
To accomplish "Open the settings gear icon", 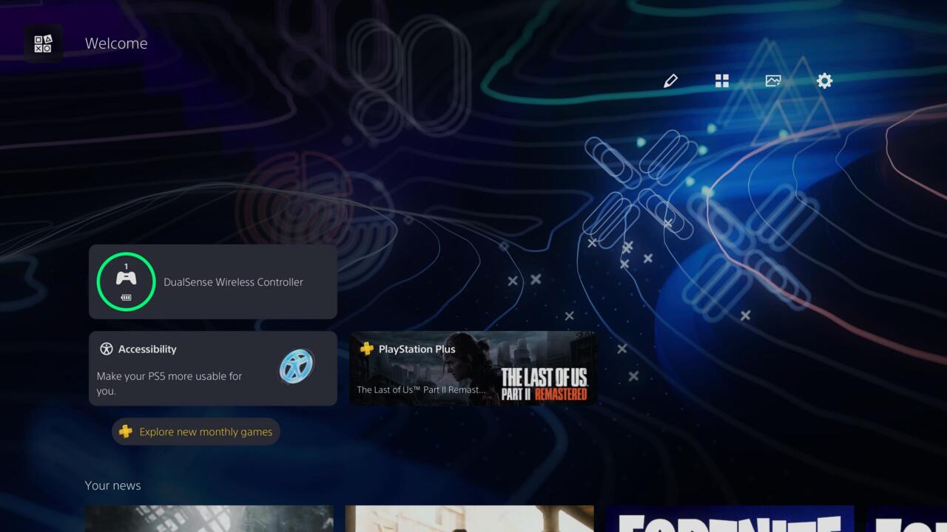I will point(824,81).
